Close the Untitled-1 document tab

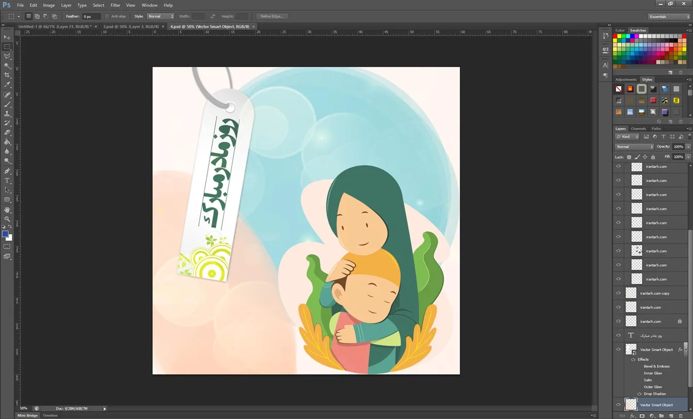(x=96, y=26)
